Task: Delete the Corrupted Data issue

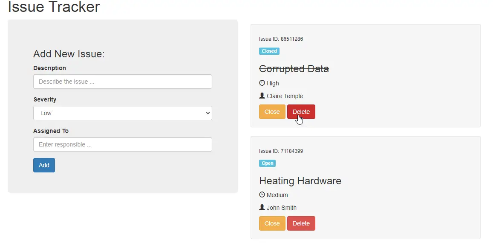Action: 301,112
